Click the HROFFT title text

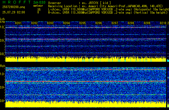[17, 2]
